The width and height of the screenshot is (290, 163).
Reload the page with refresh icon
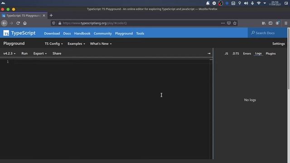pos(18,23)
